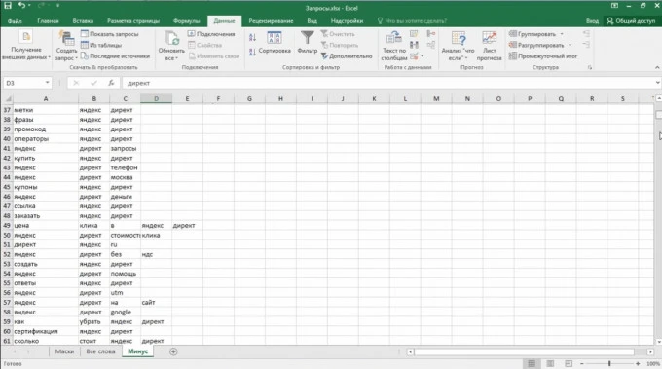This screenshot has height=369, width=662.
Task: Click Разгруппировать command
Action: (536, 45)
